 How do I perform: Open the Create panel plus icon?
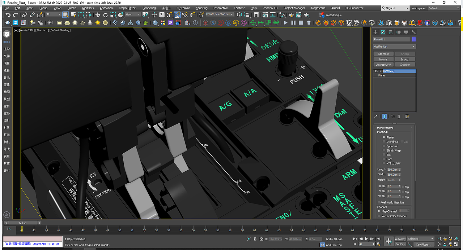click(375, 32)
